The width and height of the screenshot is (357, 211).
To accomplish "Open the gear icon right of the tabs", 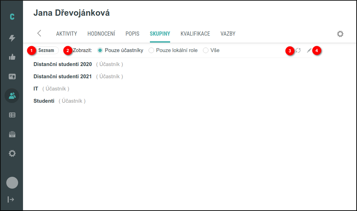I will 340,34.
